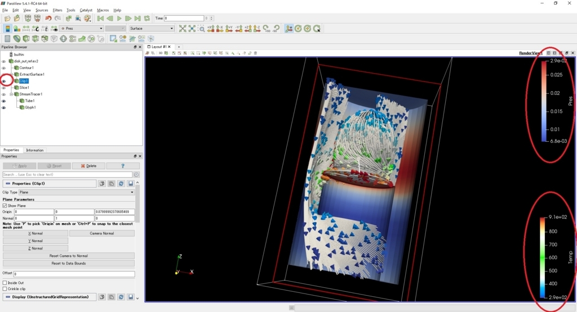The image size is (577, 312).
Task: Rotate the view 90 degrees counterclockwise
Action: pyautogui.click(x=276, y=29)
